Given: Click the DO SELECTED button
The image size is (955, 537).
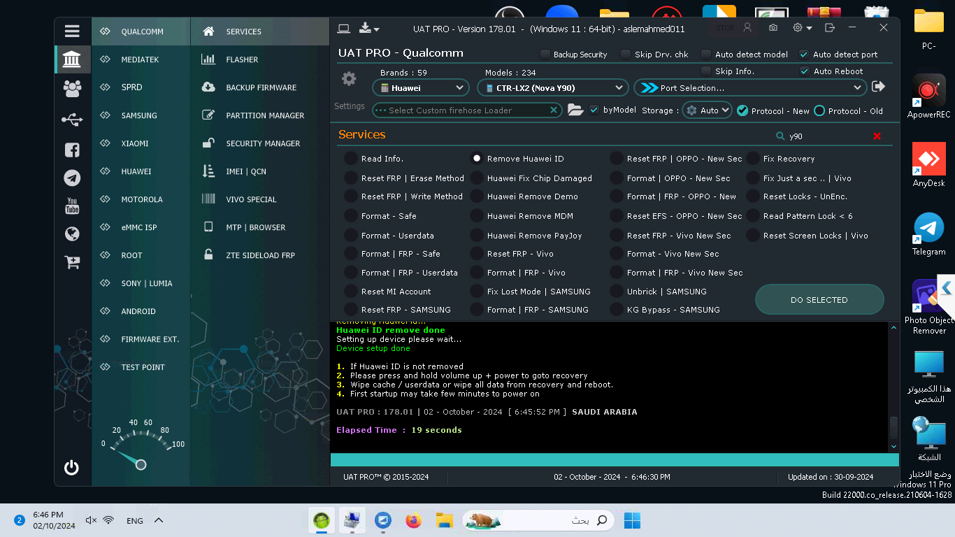Looking at the screenshot, I should pyautogui.click(x=819, y=299).
